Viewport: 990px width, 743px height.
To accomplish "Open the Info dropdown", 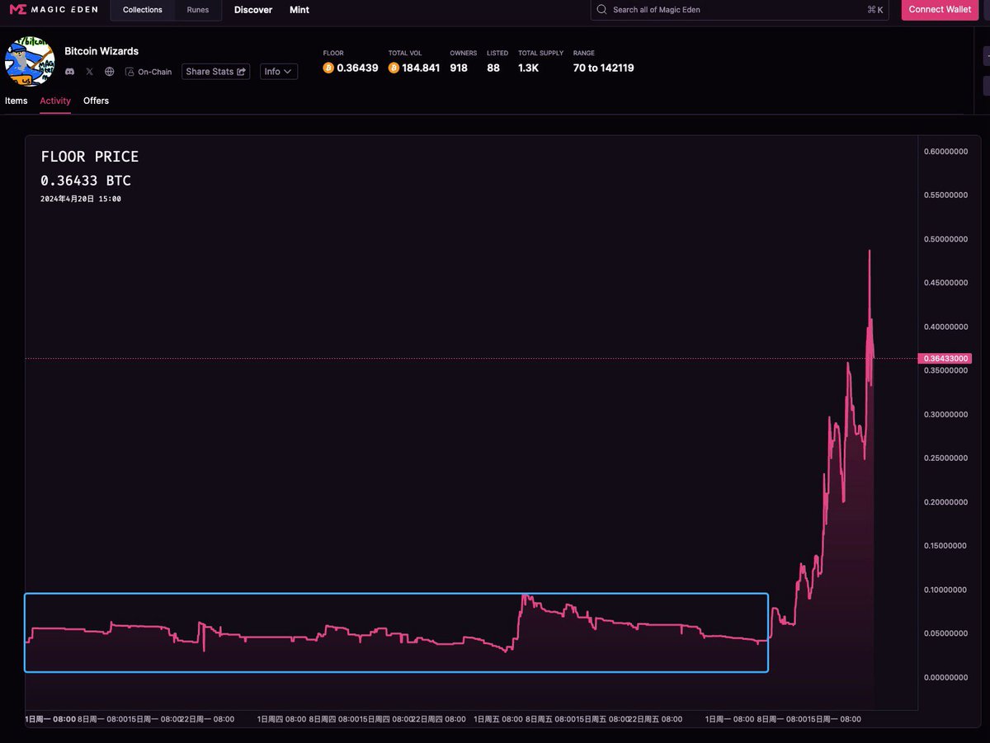I will tap(279, 72).
